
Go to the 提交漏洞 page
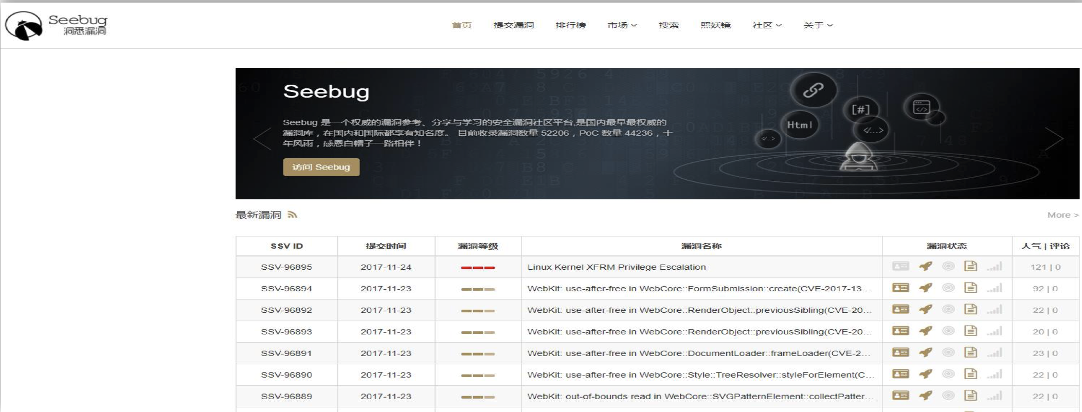513,25
